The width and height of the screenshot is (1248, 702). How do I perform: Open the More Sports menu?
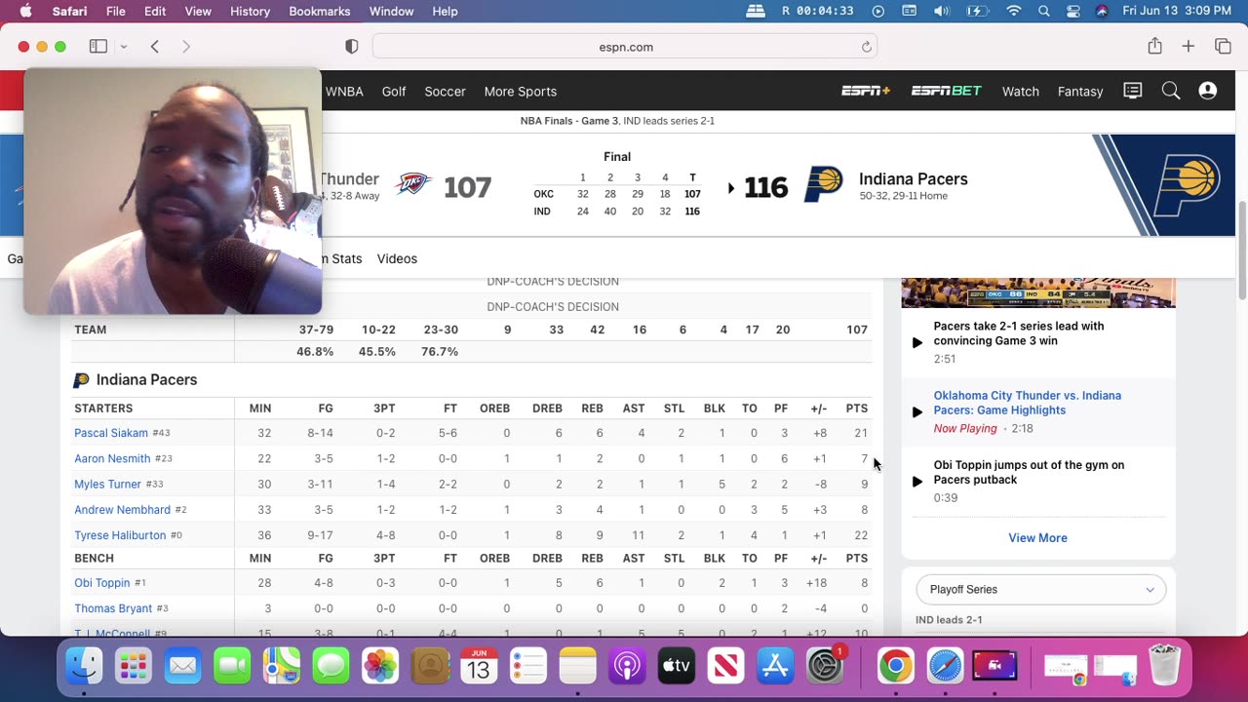(x=521, y=91)
